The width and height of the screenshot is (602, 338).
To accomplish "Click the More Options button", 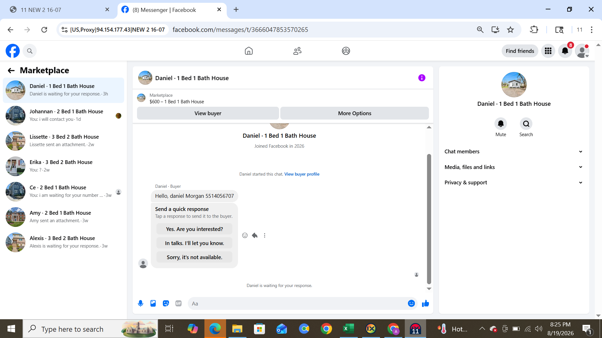I will [355, 113].
